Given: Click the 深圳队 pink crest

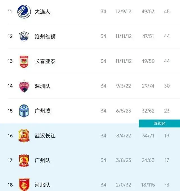Looking at the screenshot, I should coord(23,86).
